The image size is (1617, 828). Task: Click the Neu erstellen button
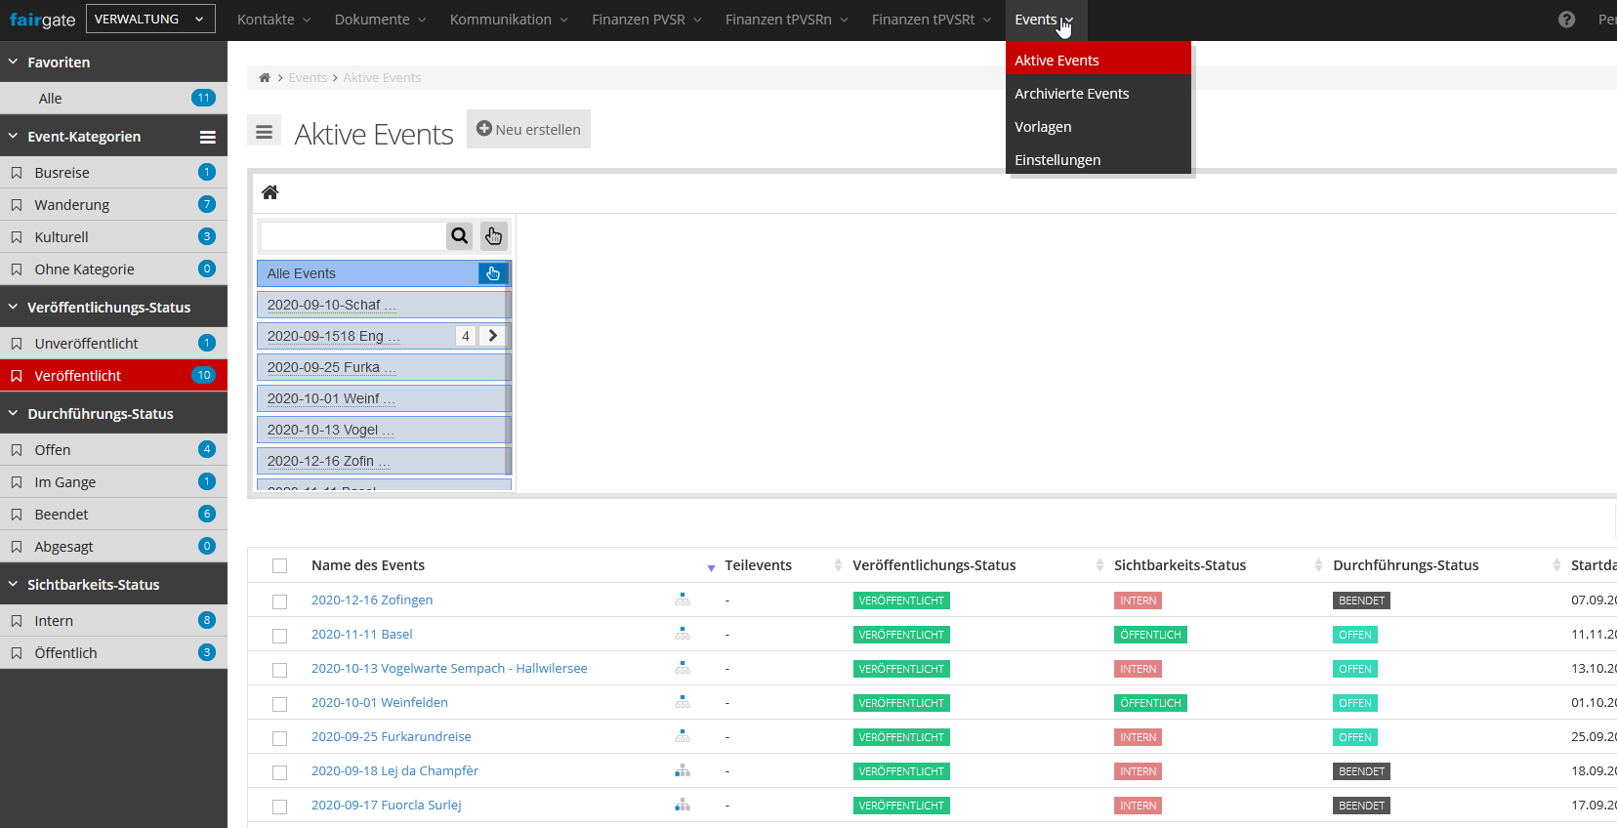528,129
